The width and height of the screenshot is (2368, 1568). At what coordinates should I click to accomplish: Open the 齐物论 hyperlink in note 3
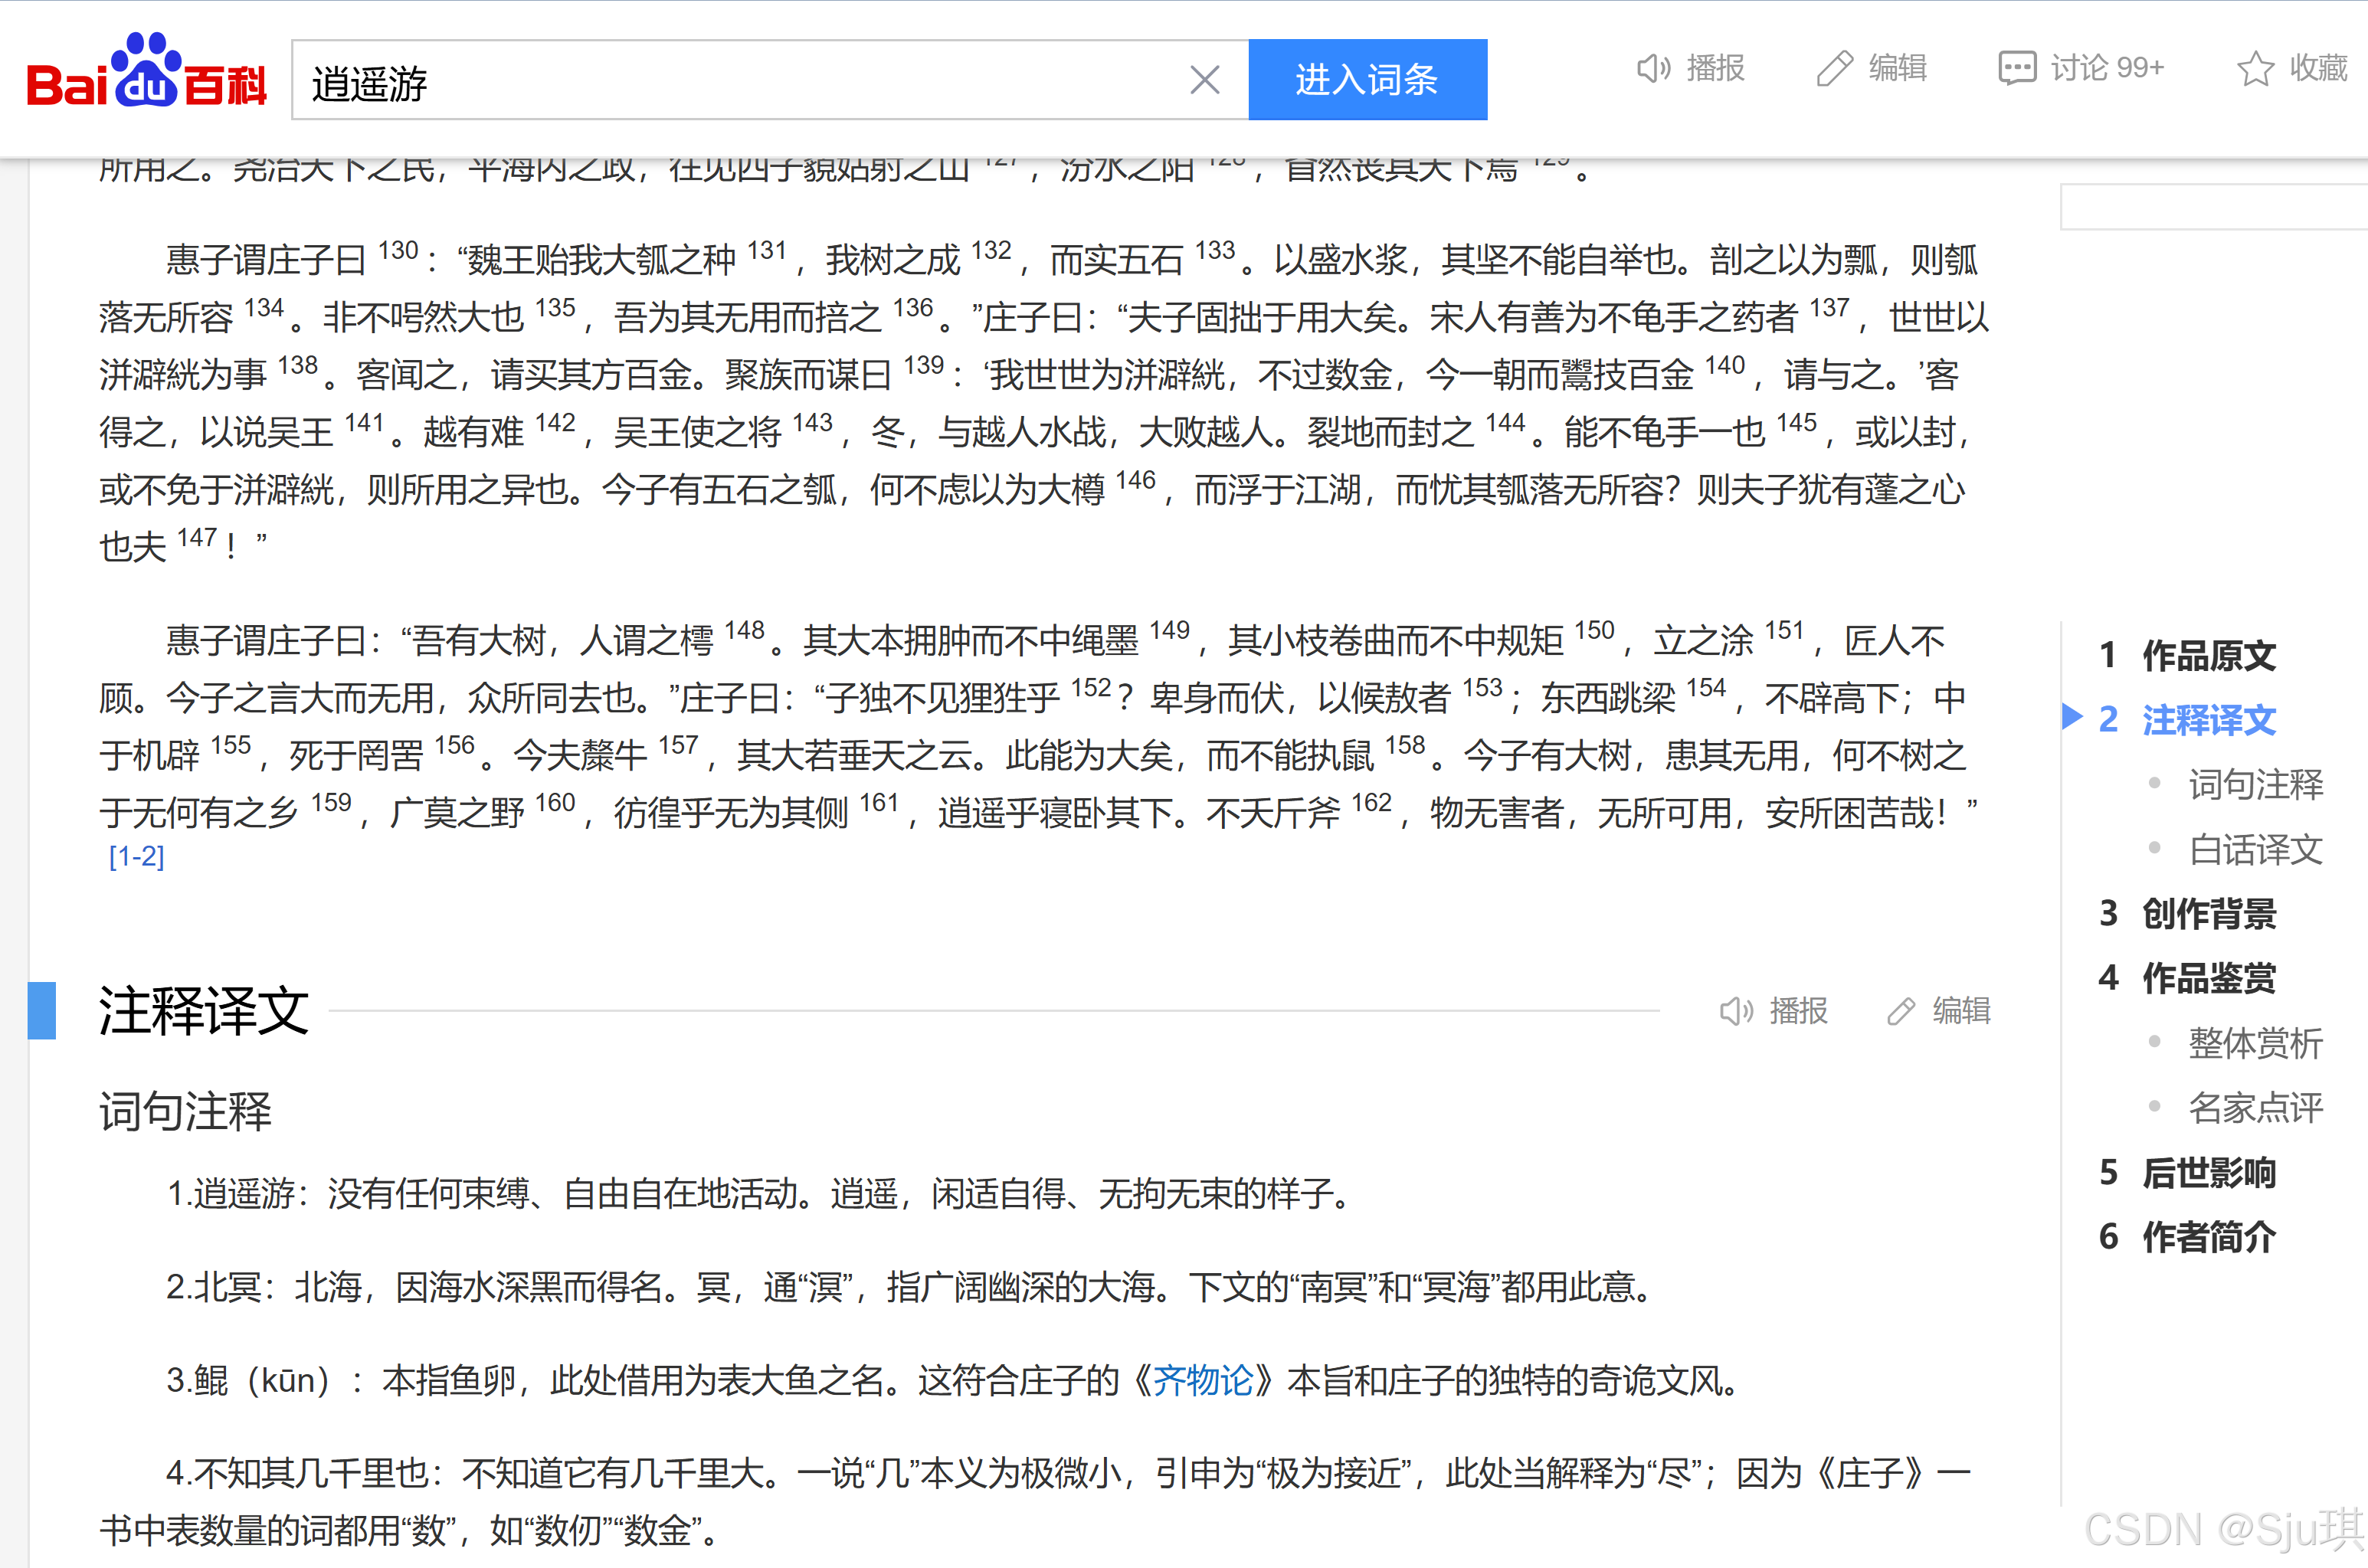pyautogui.click(x=1203, y=1381)
